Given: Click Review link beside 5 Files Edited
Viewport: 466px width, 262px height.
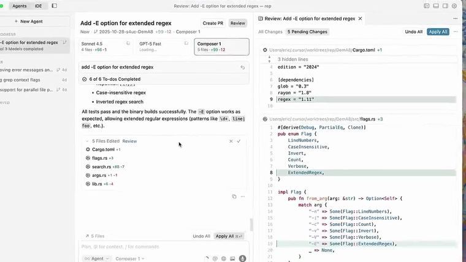Looking at the screenshot, I should (129, 141).
